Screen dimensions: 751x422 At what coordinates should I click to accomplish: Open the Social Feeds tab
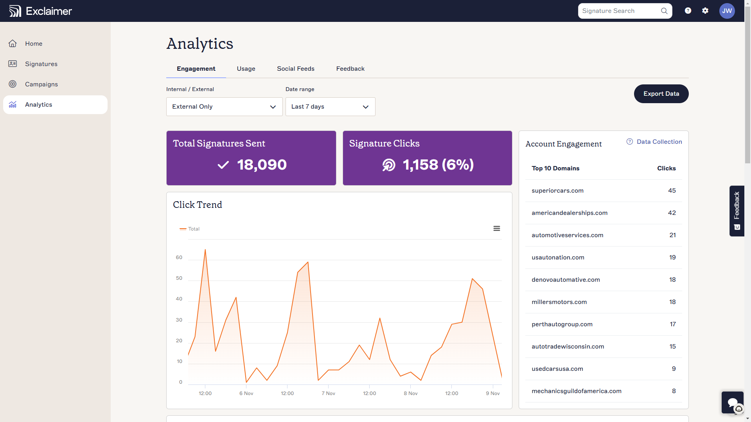[295, 68]
